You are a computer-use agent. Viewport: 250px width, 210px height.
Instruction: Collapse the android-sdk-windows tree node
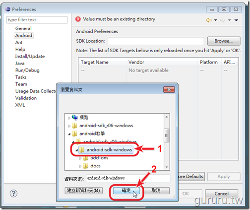point(76,150)
